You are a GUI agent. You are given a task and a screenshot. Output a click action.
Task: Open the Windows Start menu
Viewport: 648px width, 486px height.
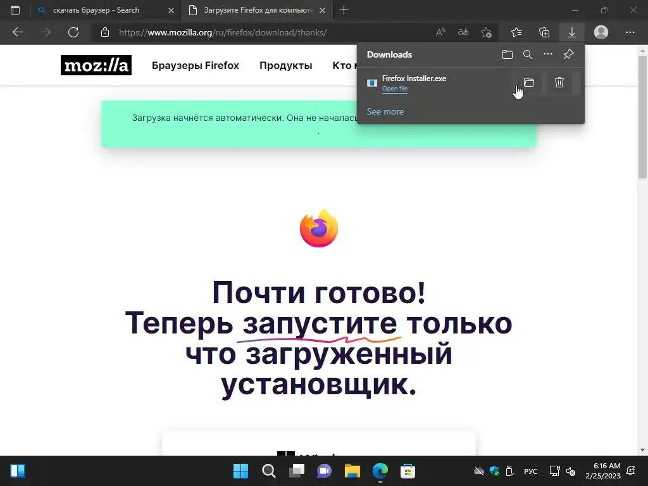pos(240,471)
